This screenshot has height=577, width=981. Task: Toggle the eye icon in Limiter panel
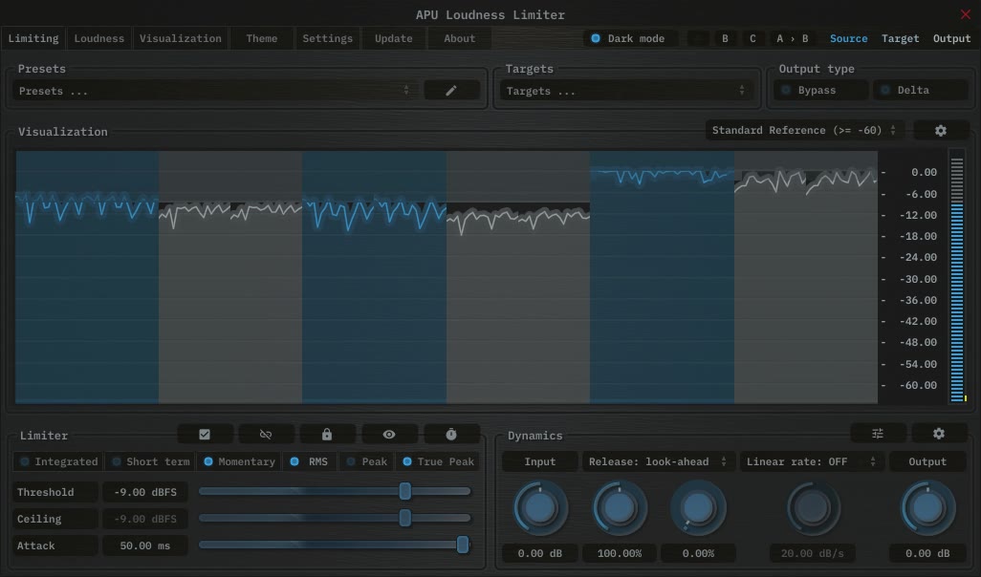[389, 434]
